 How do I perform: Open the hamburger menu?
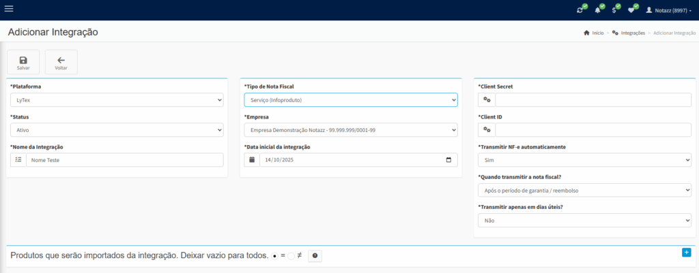pos(9,9)
